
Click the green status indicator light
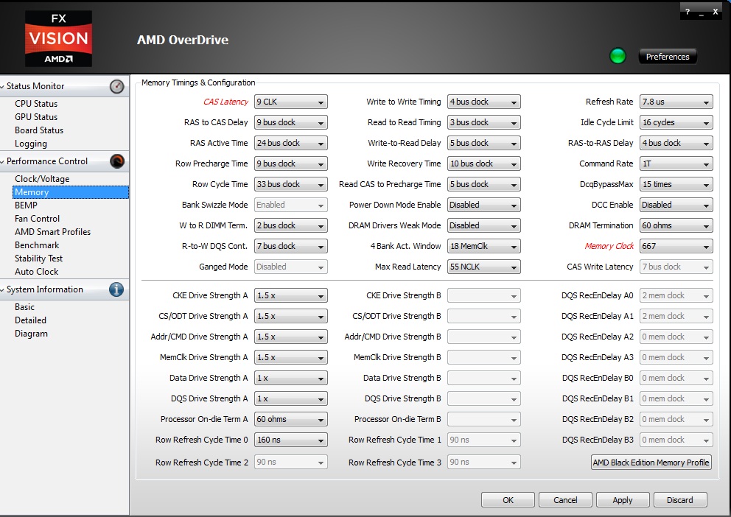tap(618, 57)
